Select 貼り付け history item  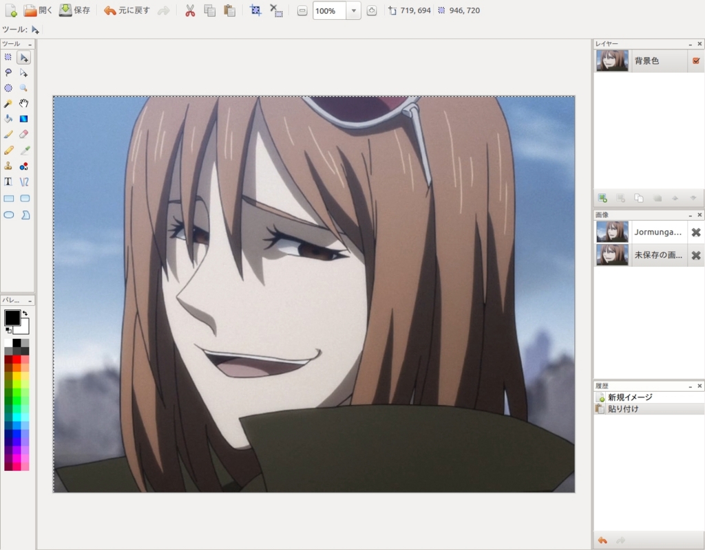(x=649, y=409)
